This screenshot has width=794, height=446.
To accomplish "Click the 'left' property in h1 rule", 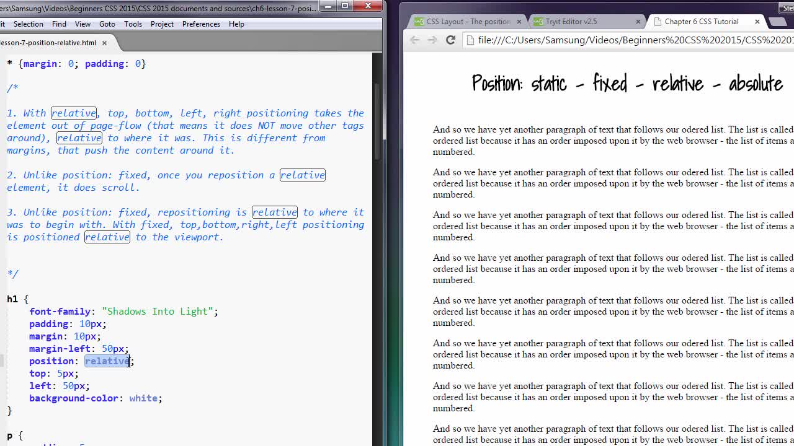I will pyautogui.click(x=40, y=386).
